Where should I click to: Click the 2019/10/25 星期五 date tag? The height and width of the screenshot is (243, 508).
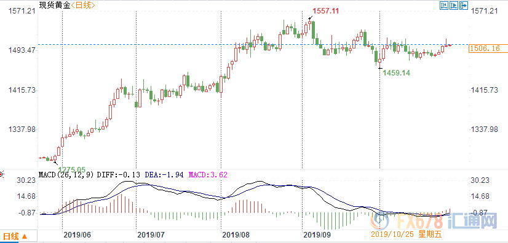pos(407,234)
